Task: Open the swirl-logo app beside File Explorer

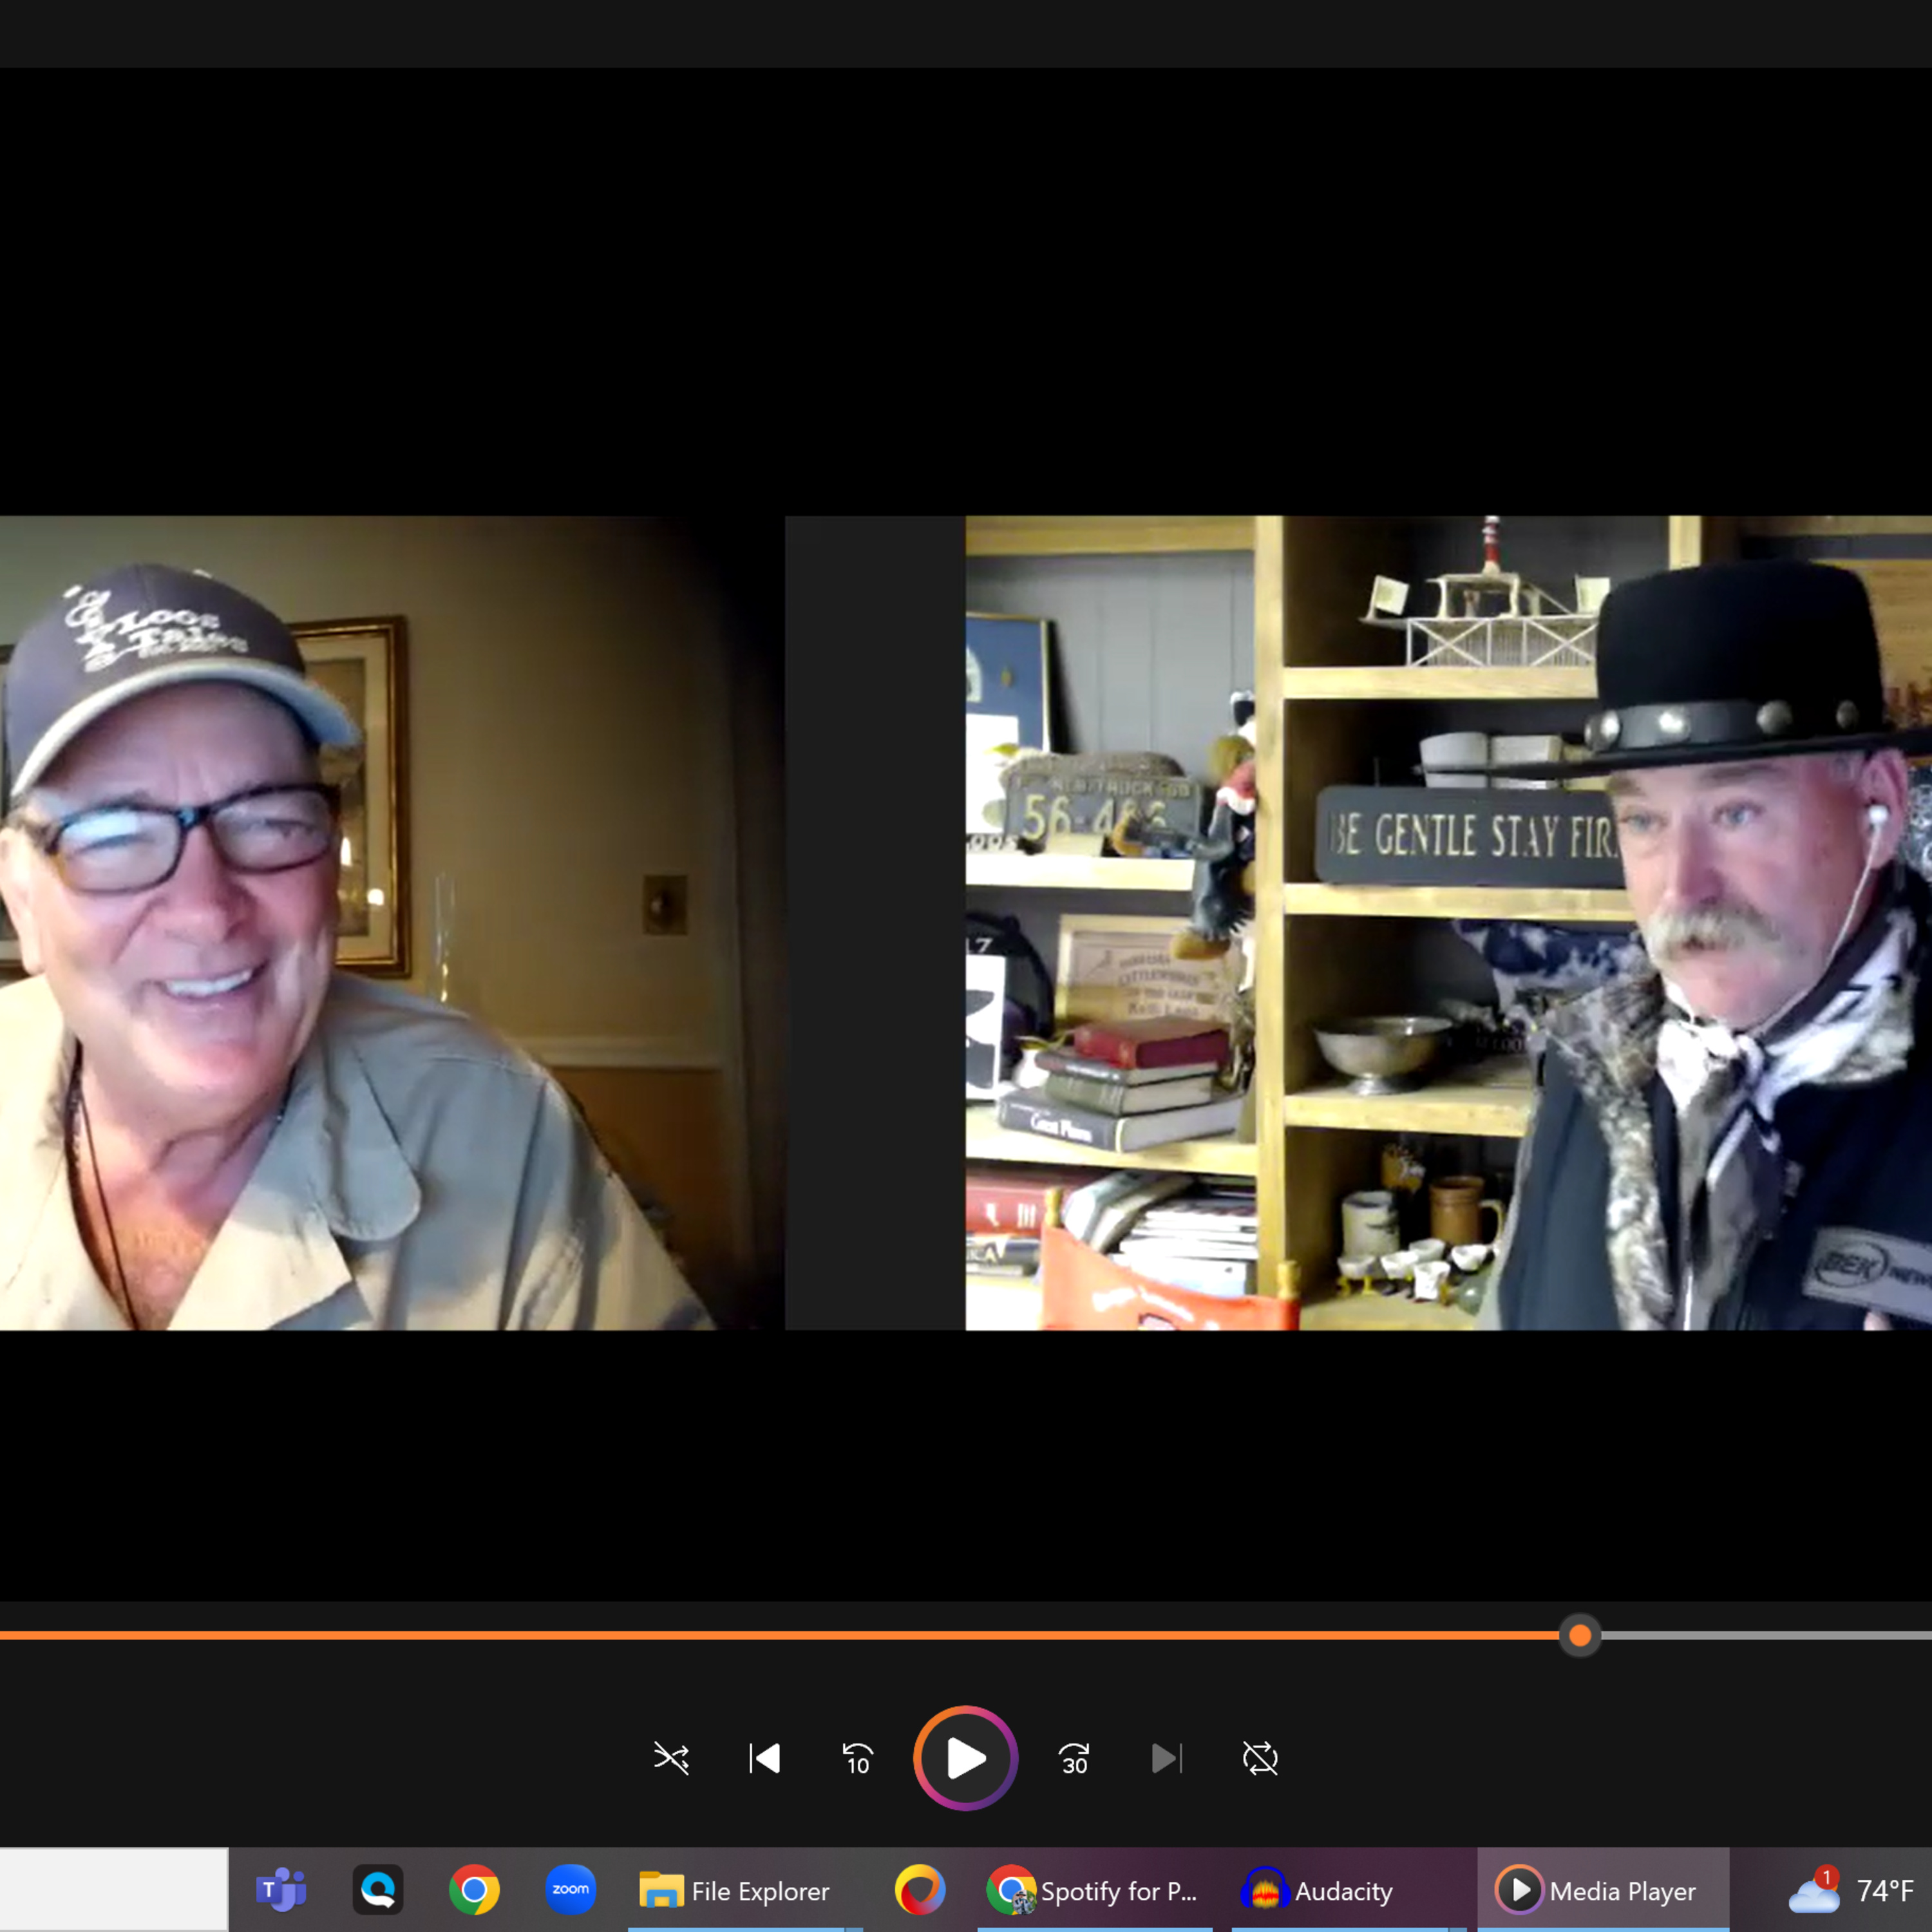Action: tap(919, 1890)
